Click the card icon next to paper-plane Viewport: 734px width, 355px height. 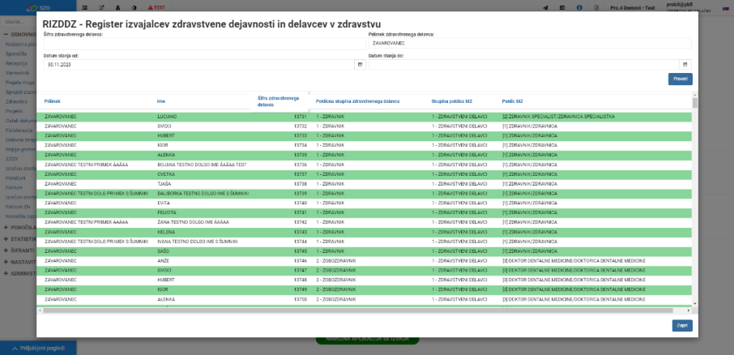(562, 7)
